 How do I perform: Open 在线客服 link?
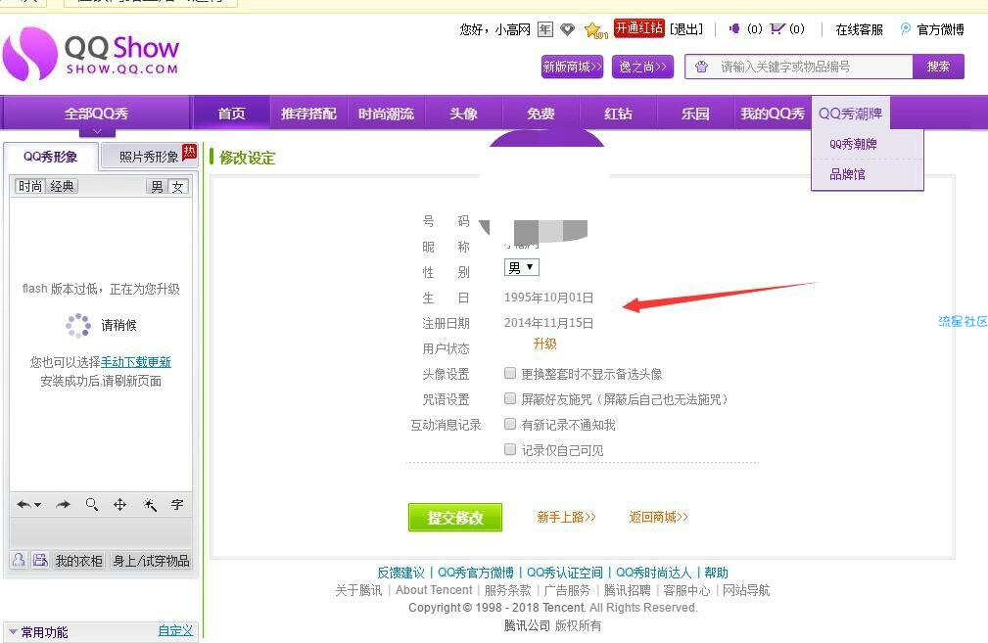coord(860,29)
